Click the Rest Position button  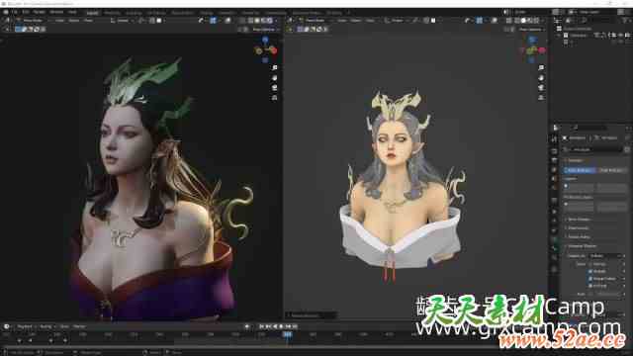tap(611, 170)
